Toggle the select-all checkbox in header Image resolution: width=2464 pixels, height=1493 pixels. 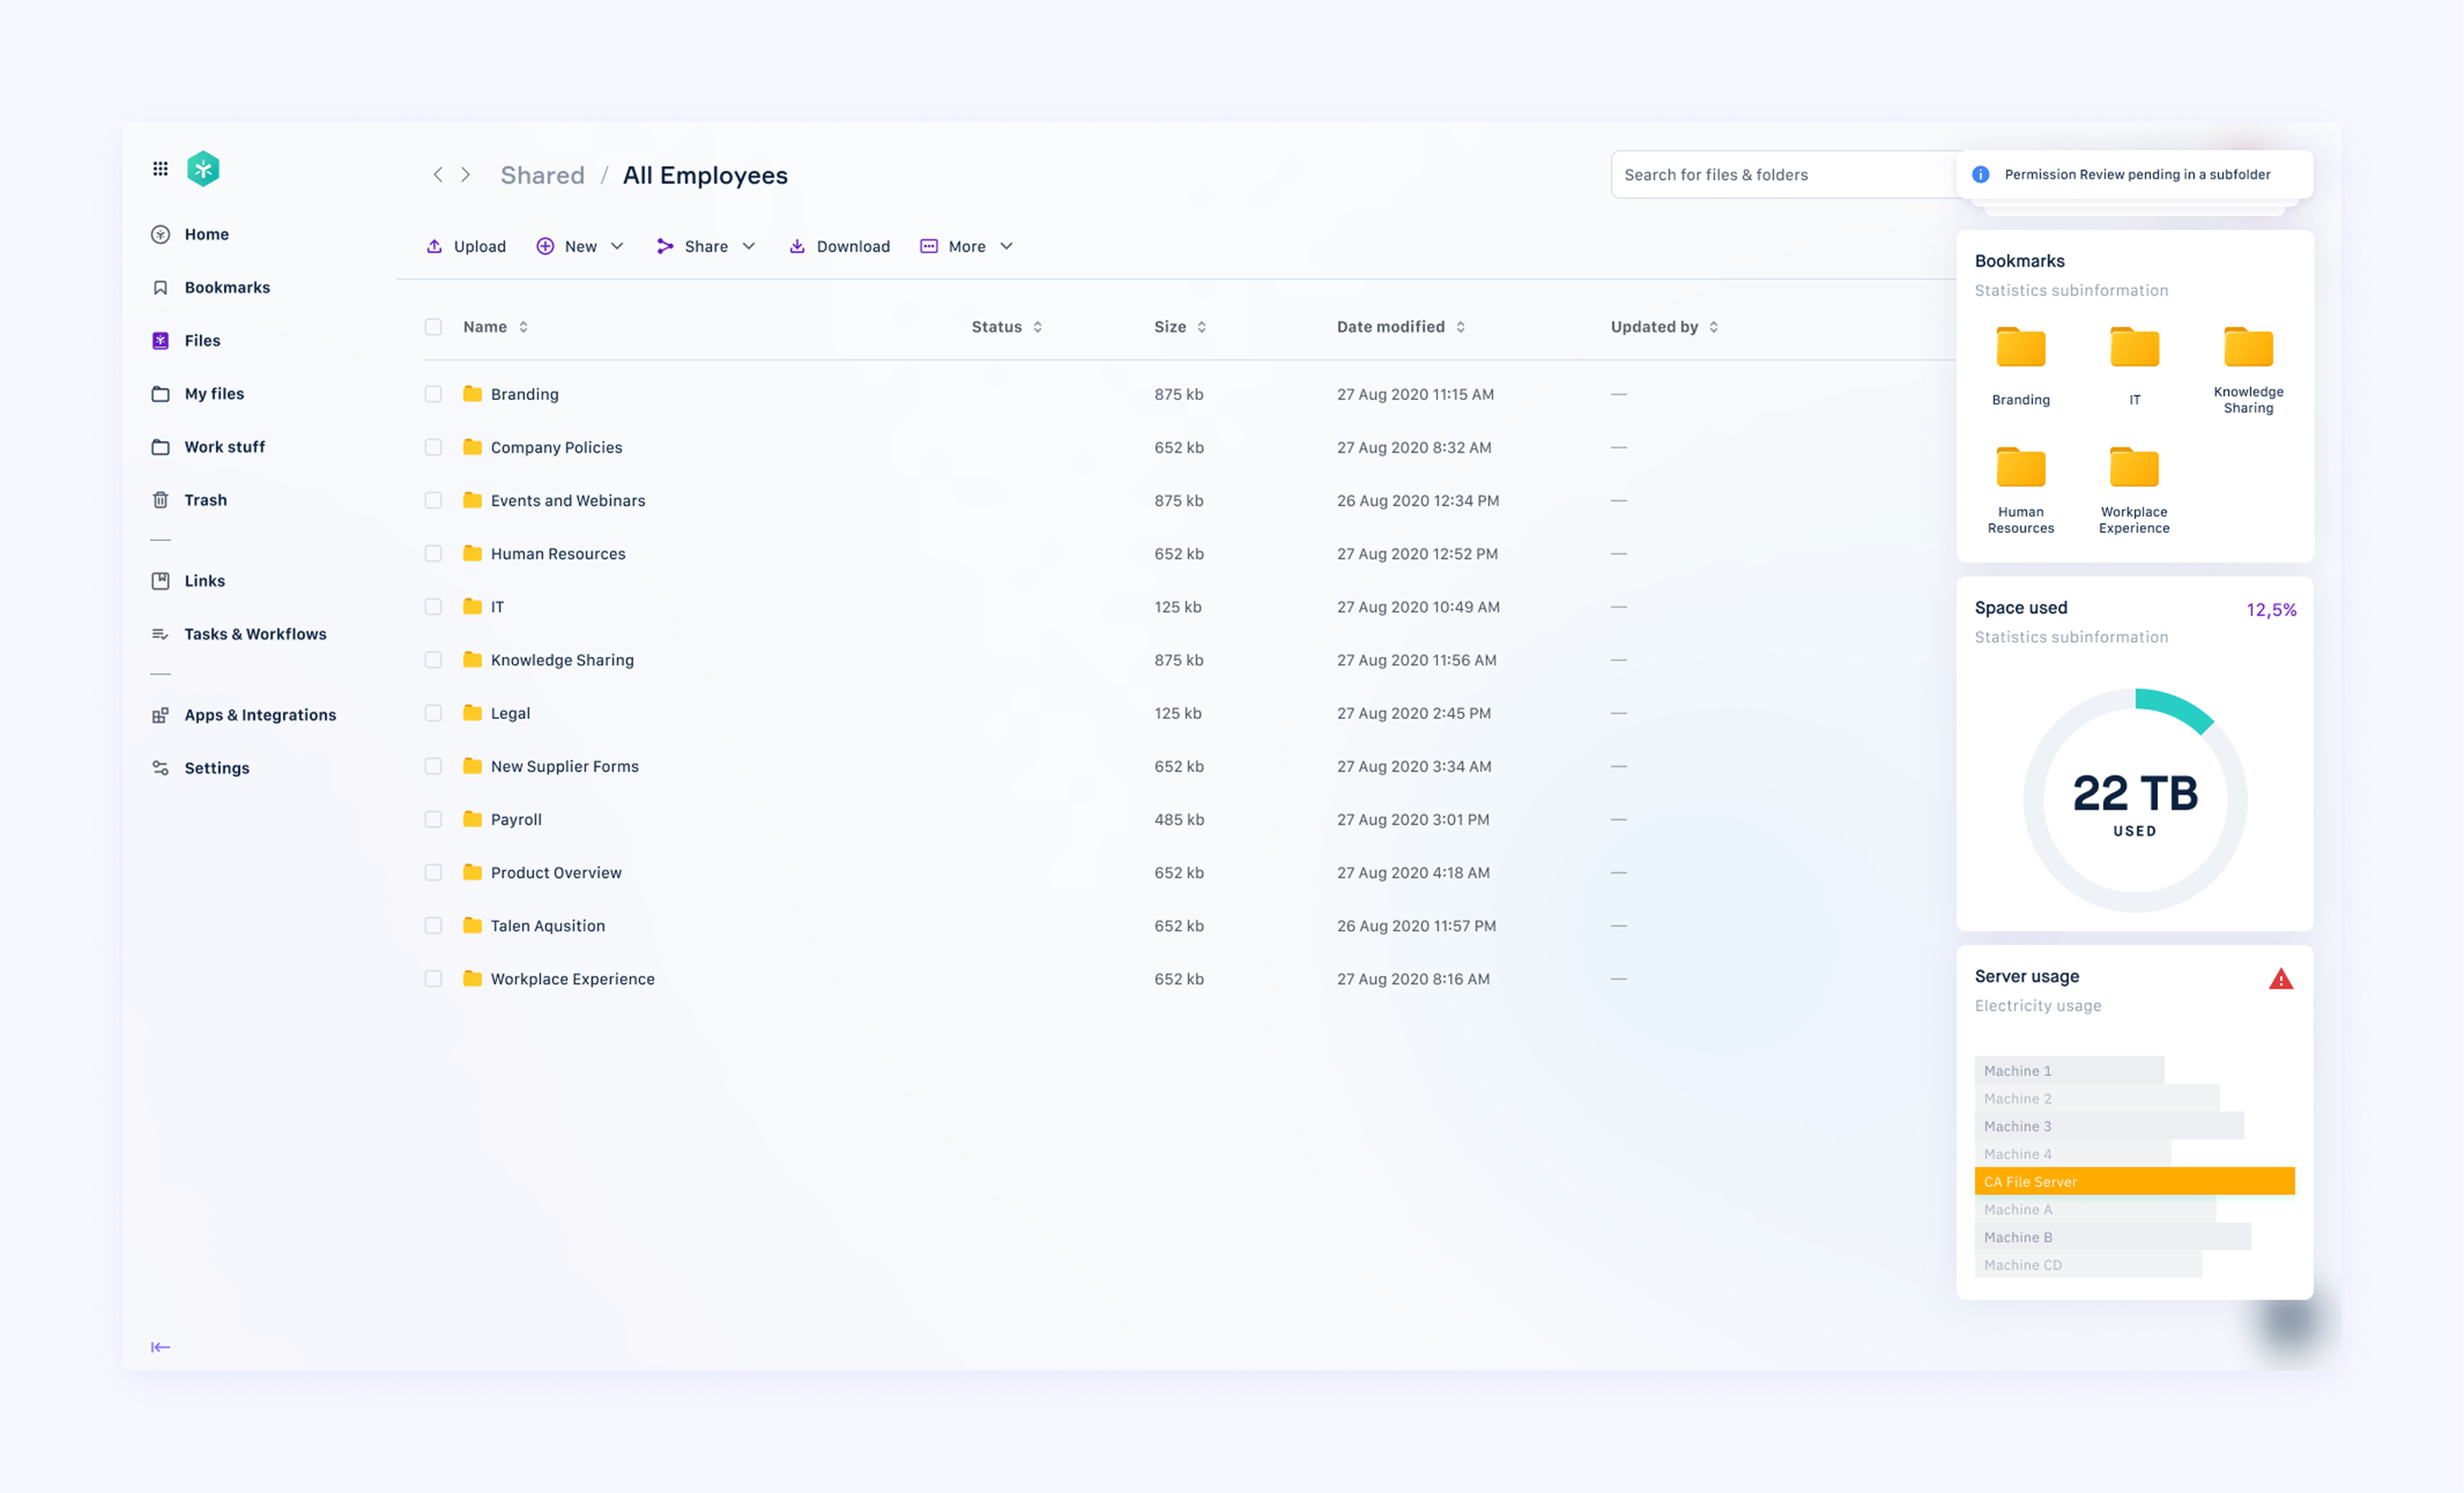(433, 327)
